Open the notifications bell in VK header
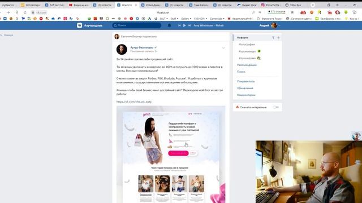 click(x=169, y=25)
